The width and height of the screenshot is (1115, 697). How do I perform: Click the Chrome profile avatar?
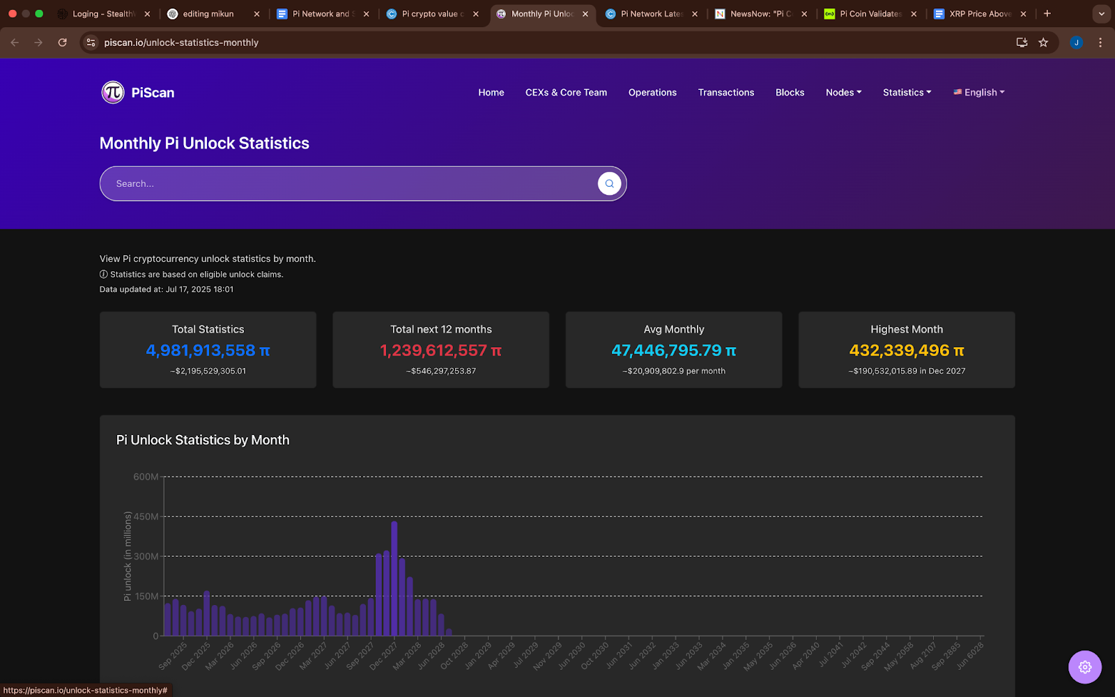click(1076, 43)
